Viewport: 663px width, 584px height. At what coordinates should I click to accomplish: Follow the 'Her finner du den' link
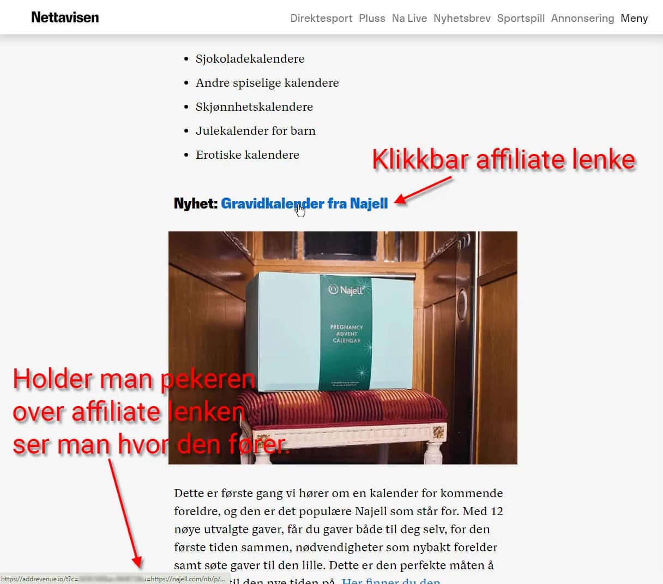pos(391,580)
